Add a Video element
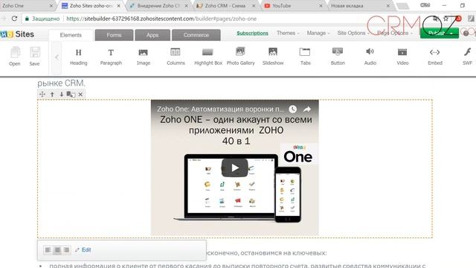The height and width of the screenshot is (268, 476). [402, 57]
